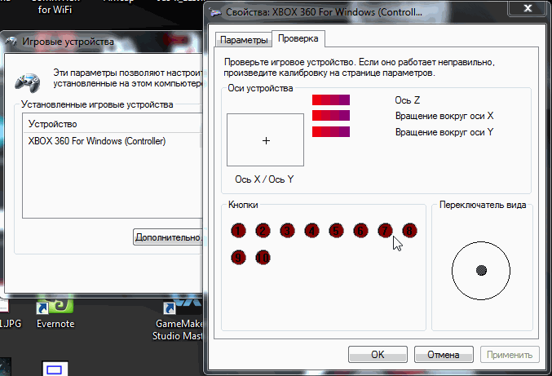Click the Ось X / Ось Y label
552x376 pixels.
coord(264,179)
